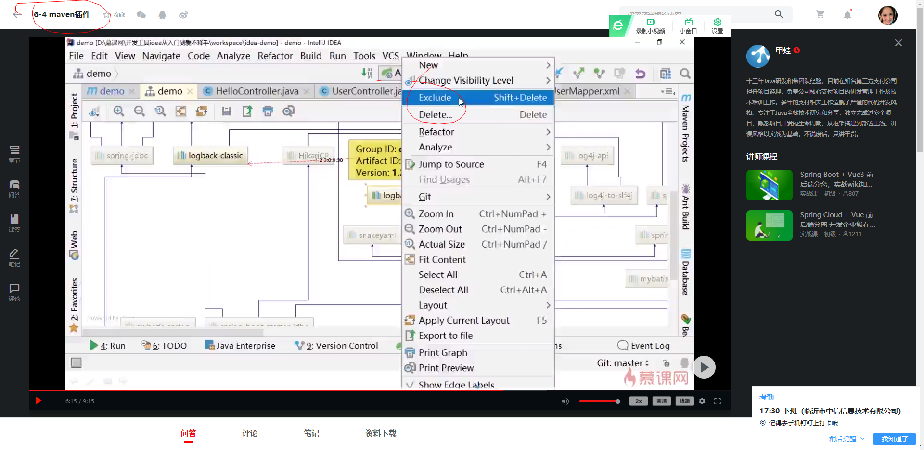
Task: Click the large round play button overlay
Action: 704,367
